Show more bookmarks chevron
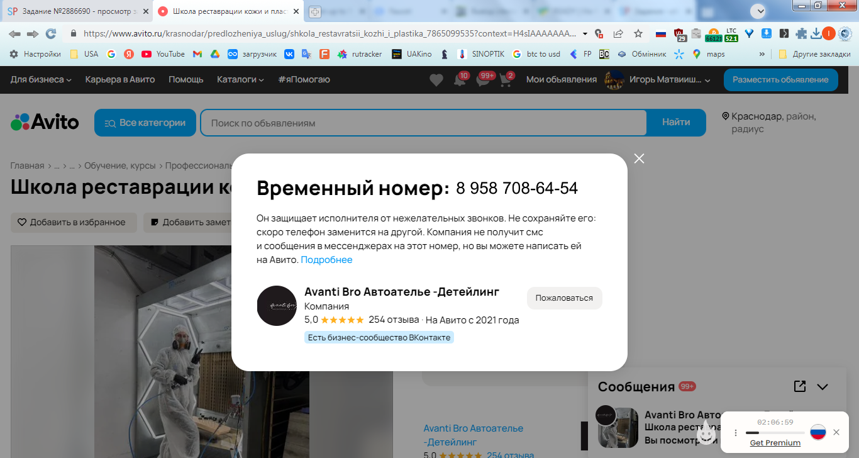Image resolution: width=859 pixels, height=458 pixels. click(x=762, y=54)
